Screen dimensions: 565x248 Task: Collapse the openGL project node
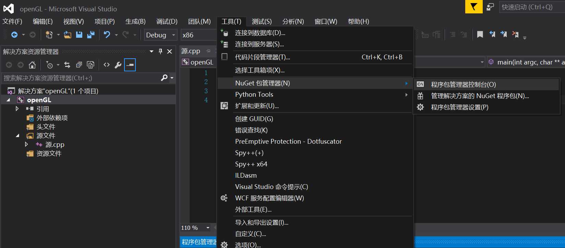point(8,100)
